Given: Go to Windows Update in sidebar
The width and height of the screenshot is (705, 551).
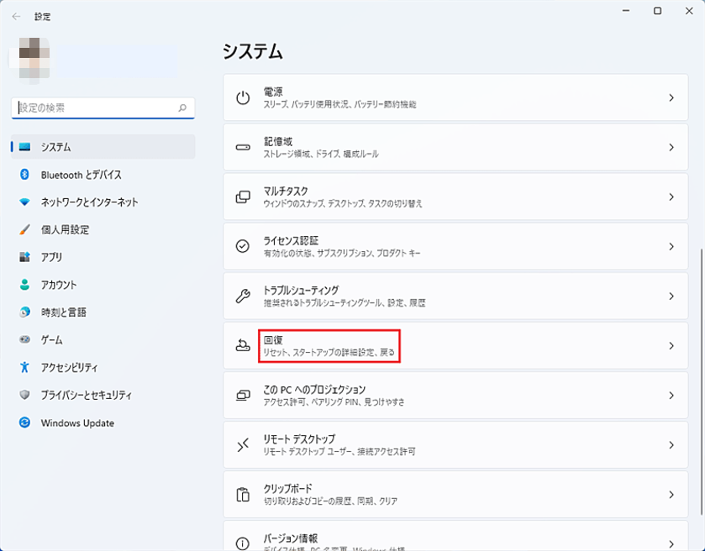Looking at the screenshot, I should pos(77,422).
